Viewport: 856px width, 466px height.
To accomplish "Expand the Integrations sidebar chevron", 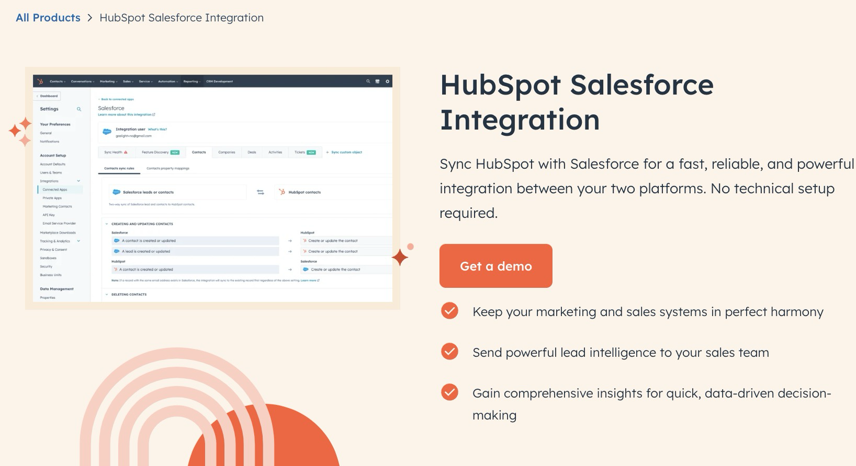I will coord(78,181).
